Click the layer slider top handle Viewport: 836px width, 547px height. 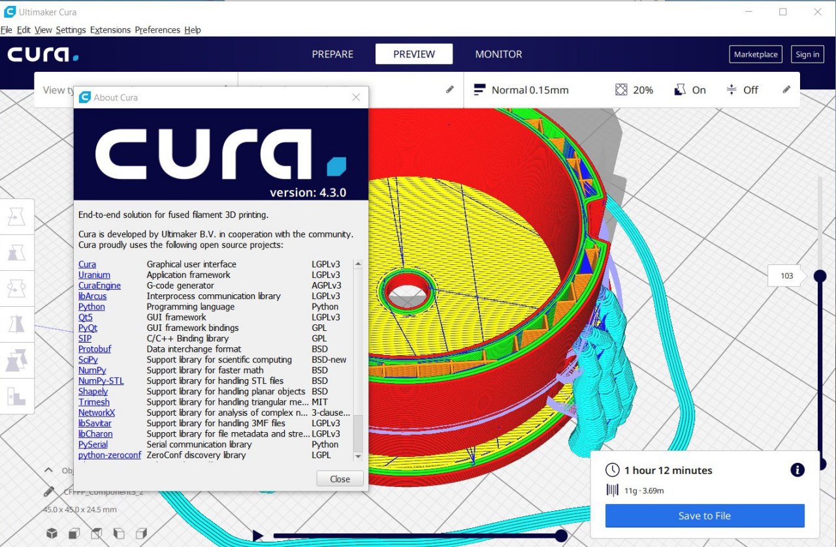[x=820, y=276]
